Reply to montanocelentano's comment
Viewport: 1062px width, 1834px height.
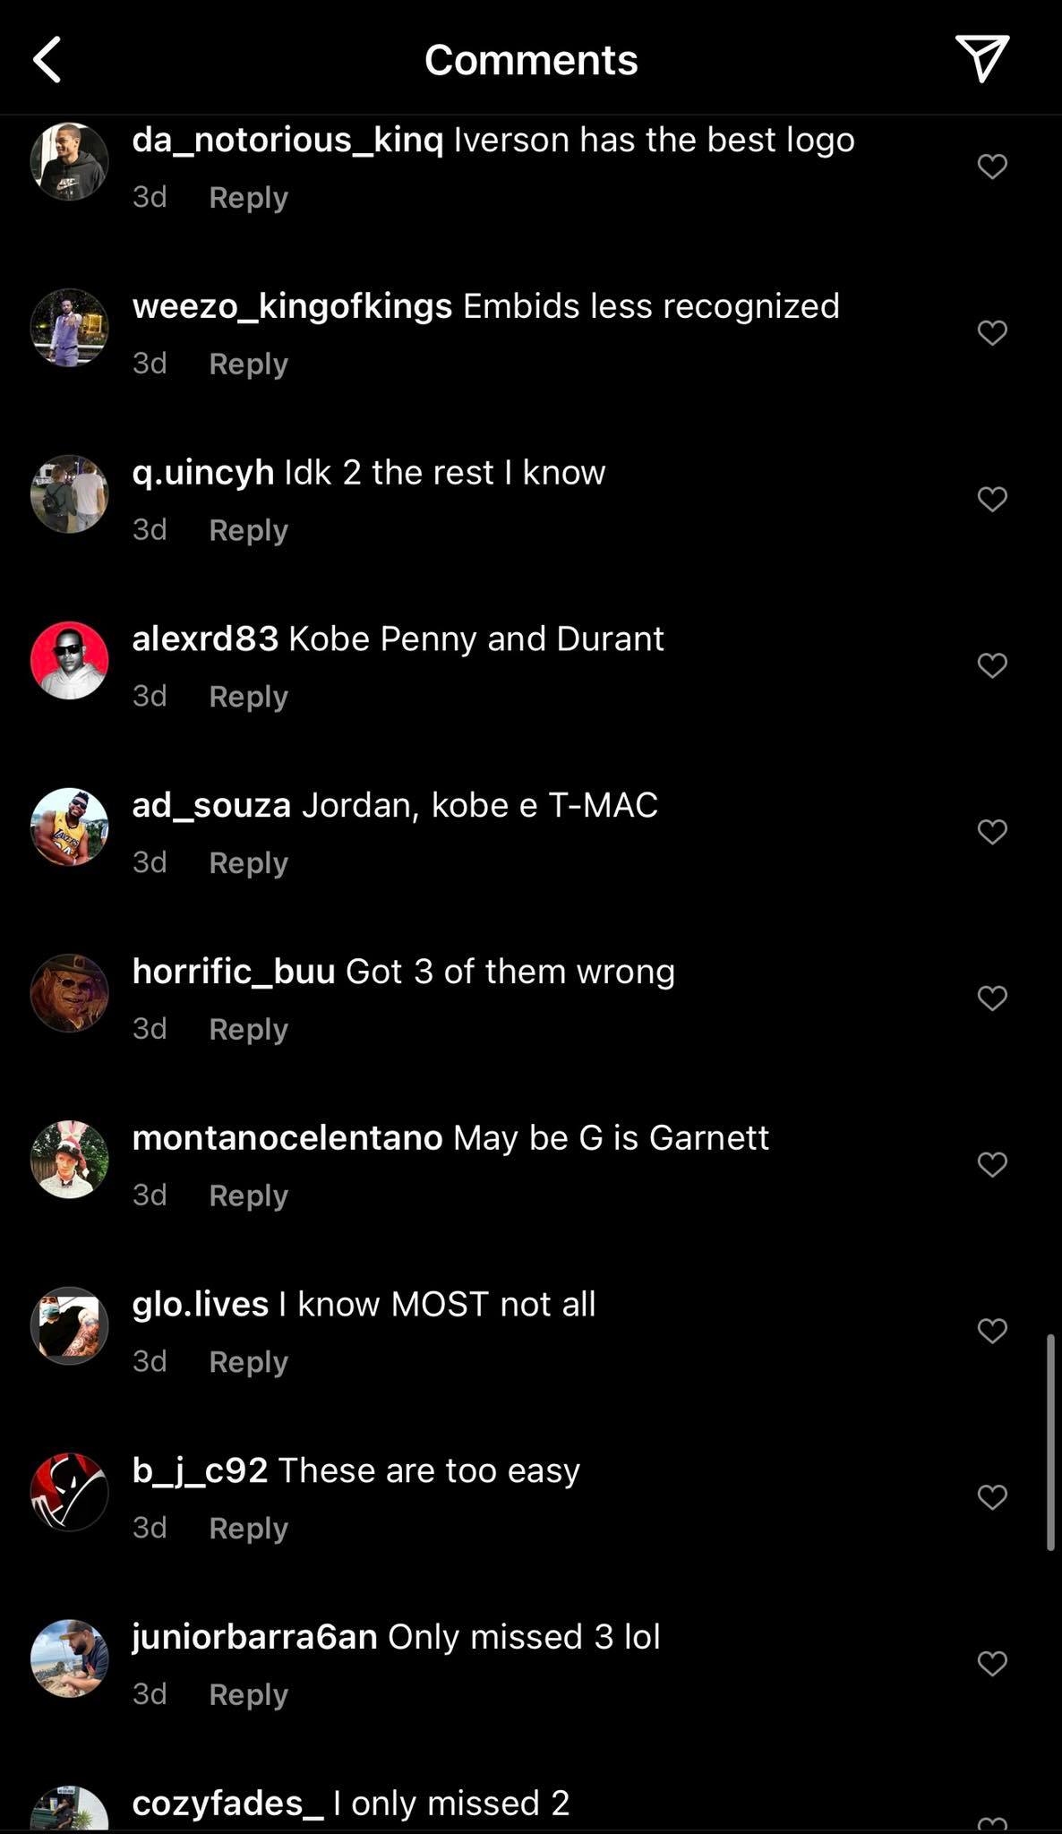248,1195
